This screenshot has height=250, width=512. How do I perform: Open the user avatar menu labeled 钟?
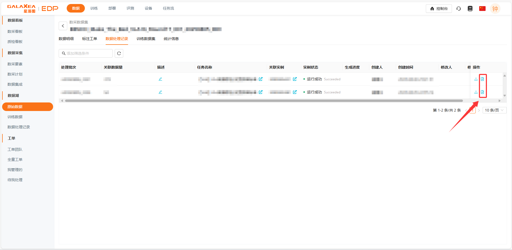pos(495,9)
